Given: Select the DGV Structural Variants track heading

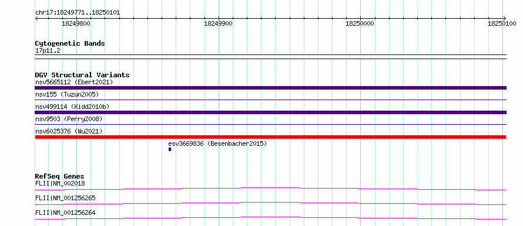Looking at the screenshot, I should coord(82,75).
